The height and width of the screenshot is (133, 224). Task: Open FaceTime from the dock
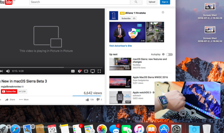tap(126, 129)
